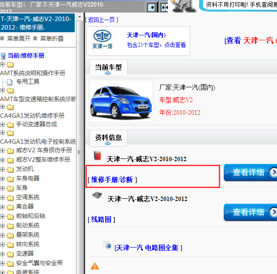Expand the 威志V2整车维修手册 node

point(2,160)
